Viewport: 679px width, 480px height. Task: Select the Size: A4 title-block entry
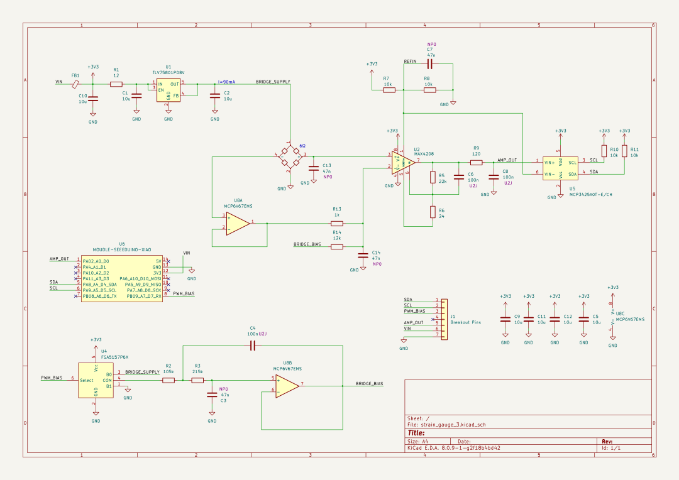click(x=418, y=442)
